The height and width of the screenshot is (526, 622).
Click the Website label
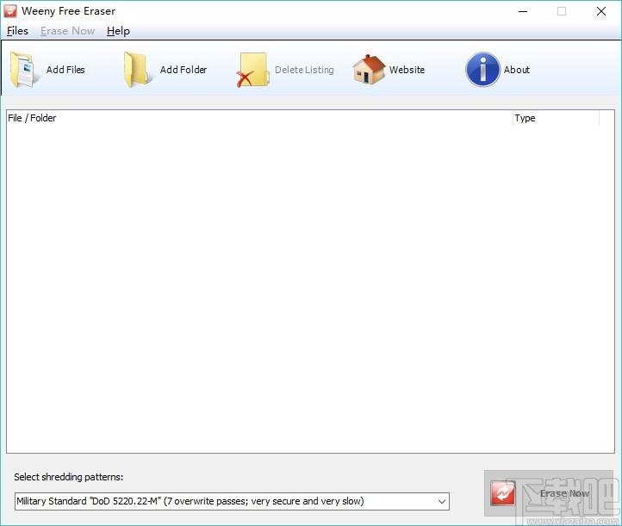click(407, 70)
